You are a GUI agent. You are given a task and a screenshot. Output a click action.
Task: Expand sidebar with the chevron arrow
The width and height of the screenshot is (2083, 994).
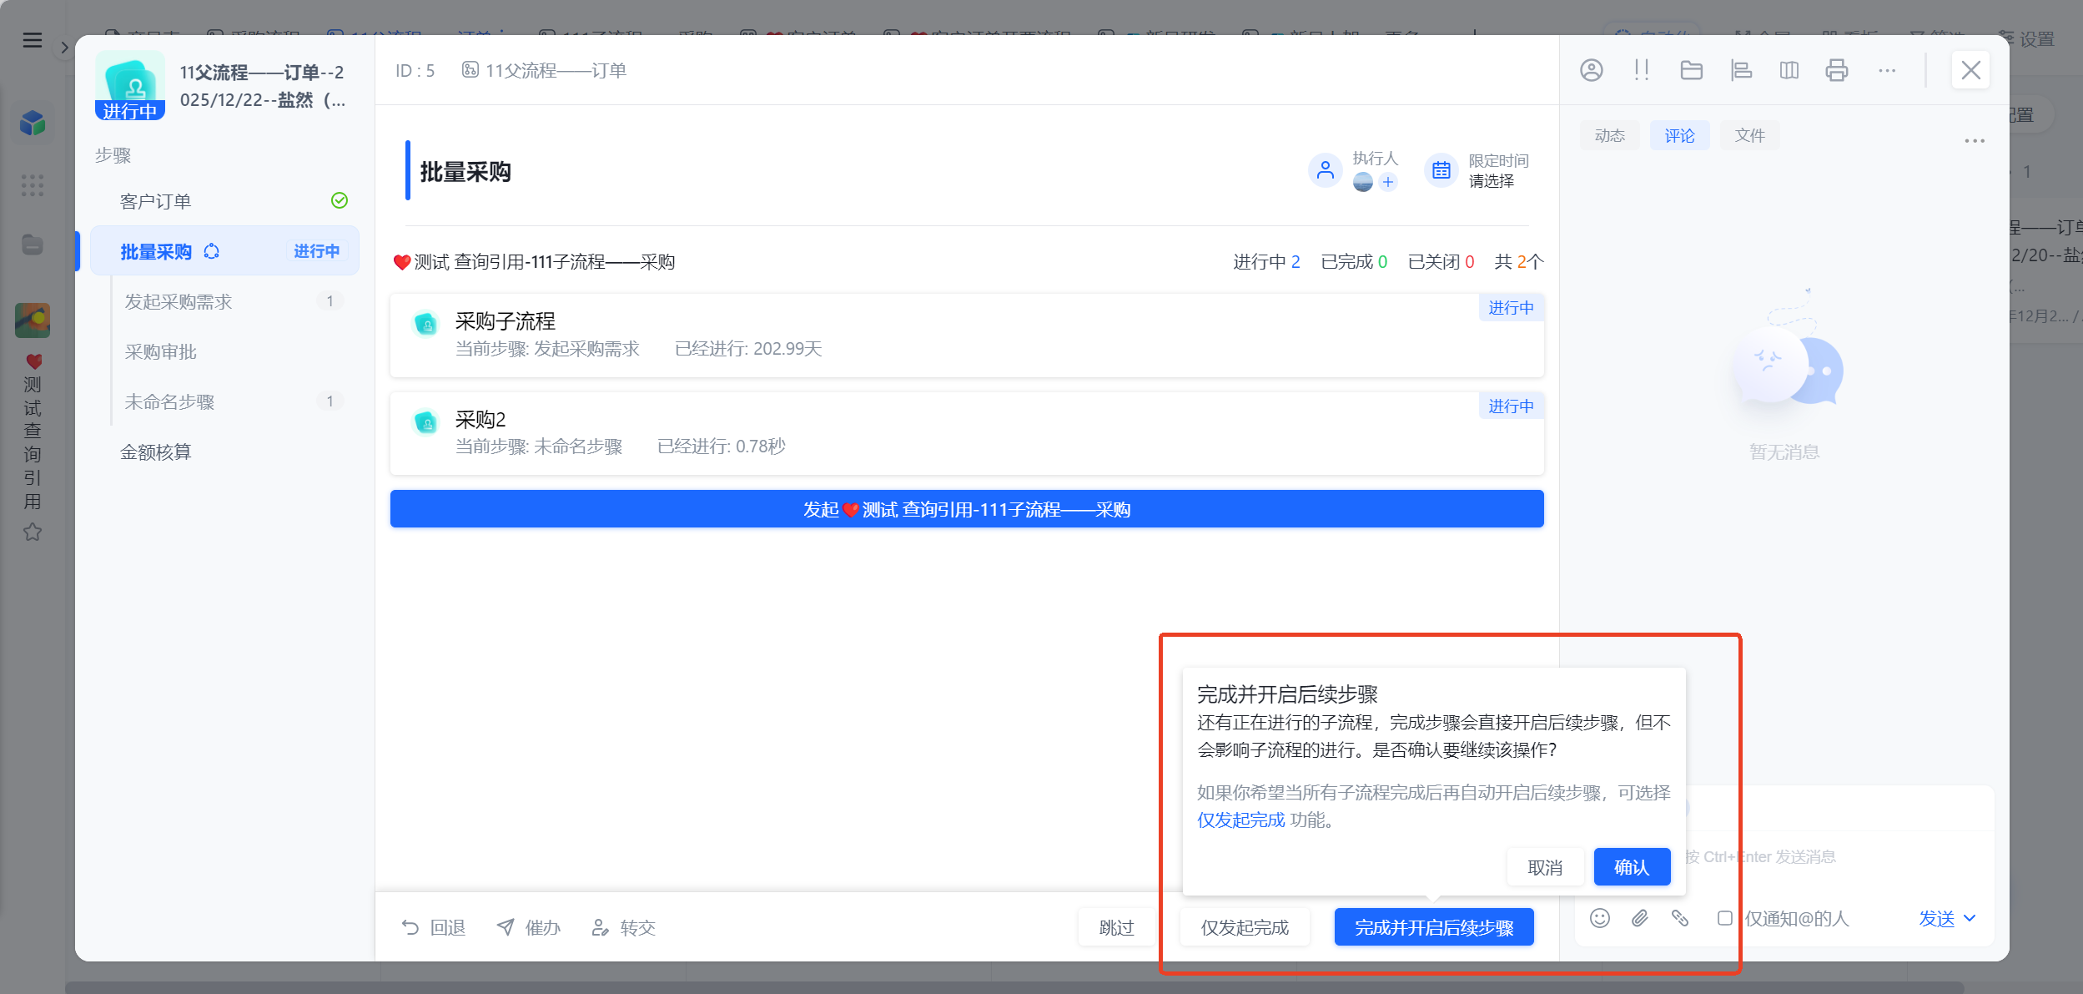pos(64,48)
